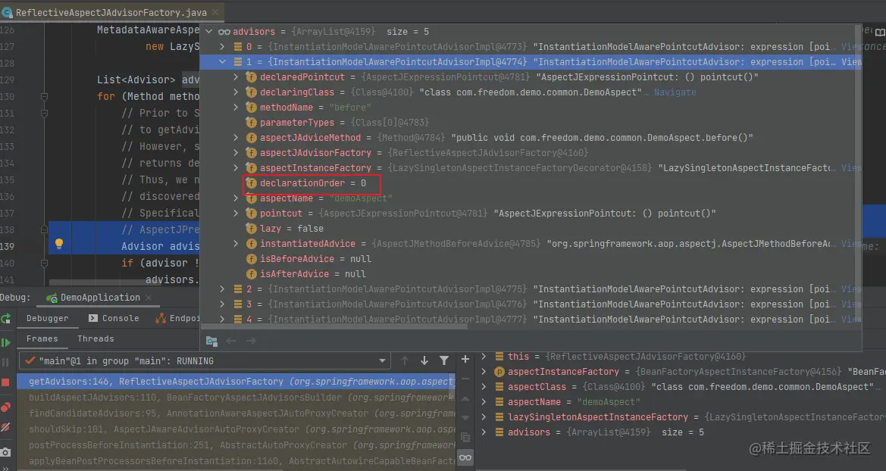Expand advisor element 2 in popup

pos(222,289)
